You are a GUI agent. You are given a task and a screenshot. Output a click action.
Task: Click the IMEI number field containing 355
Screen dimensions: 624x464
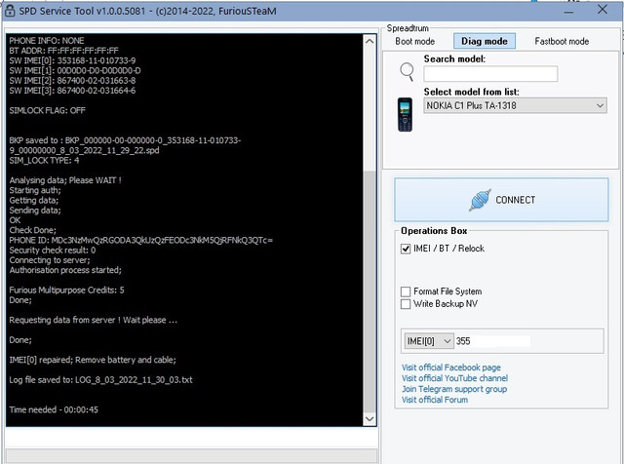(x=492, y=341)
